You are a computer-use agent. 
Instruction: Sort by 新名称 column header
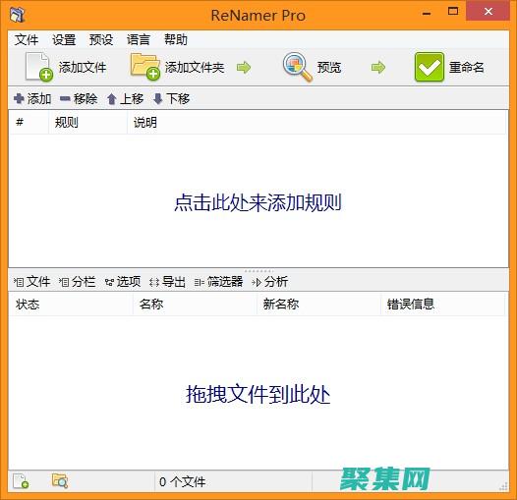click(x=318, y=304)
